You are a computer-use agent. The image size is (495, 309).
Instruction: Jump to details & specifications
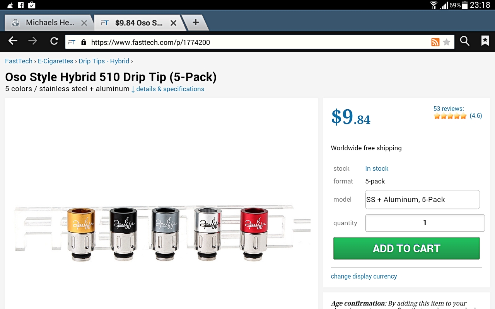pyautogui.click(x=170, y=89)
